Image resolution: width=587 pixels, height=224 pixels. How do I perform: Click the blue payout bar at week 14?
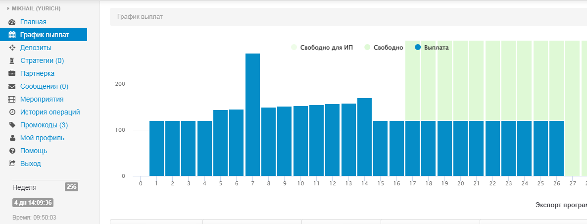364,136
